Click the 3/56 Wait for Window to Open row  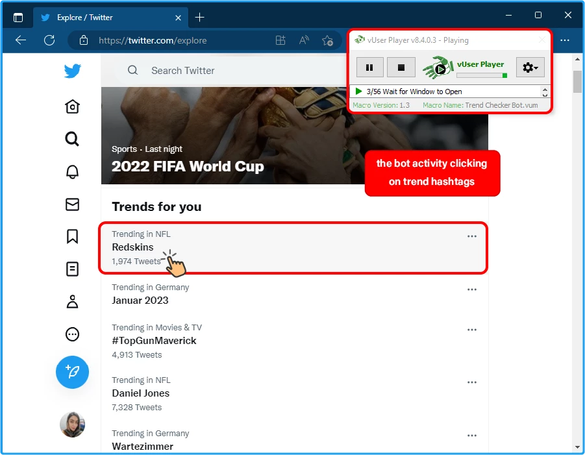pyautogui.click(x=447, y=92)
